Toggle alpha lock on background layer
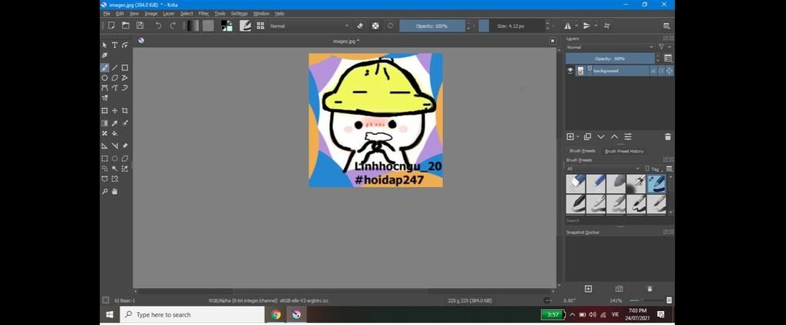 coord(669,71)
